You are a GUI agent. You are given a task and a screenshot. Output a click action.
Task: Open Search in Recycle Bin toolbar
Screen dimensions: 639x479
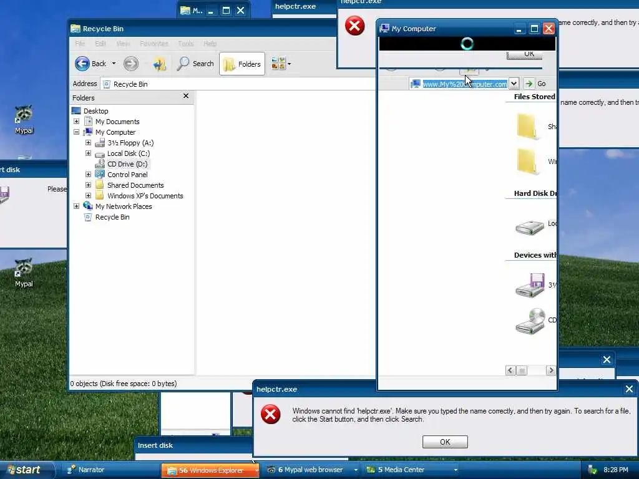195,64
